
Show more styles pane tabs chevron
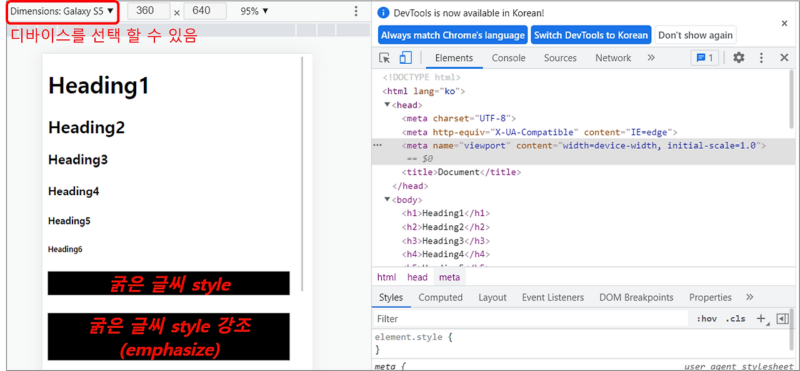point(750,298)
